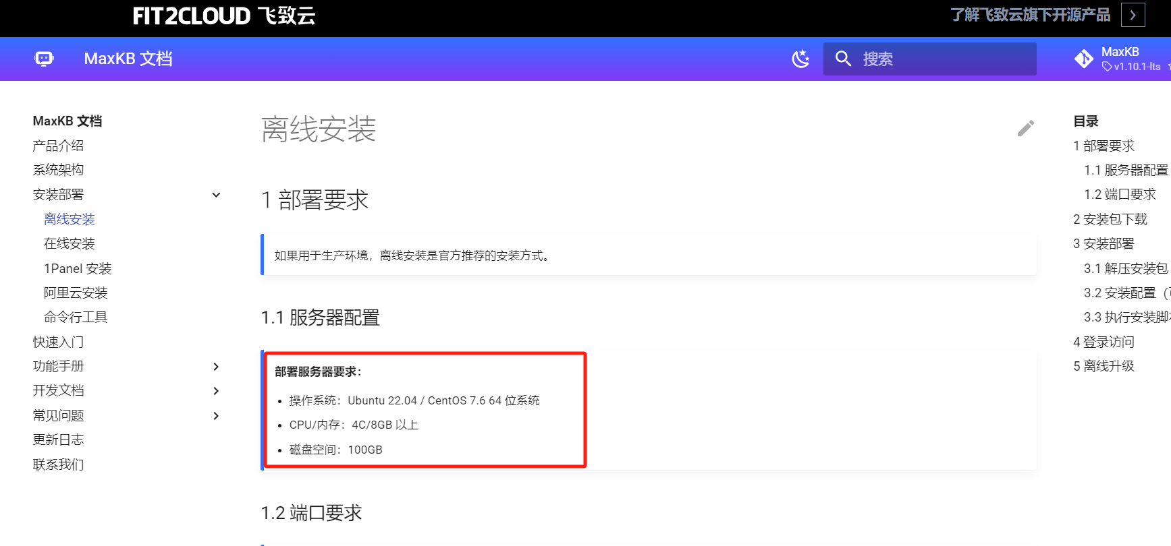Click the 离线安装 page title
This screenshot has height=546, width=1171.
click(x=319, y=129)
